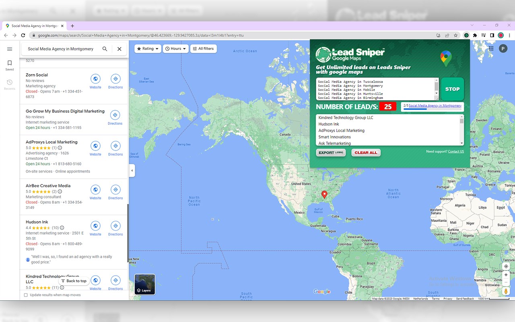Image resolution: width=515 pixels, height=322 pixels.
Task: Click the search magnifier icon
Action: click(105, 49)
